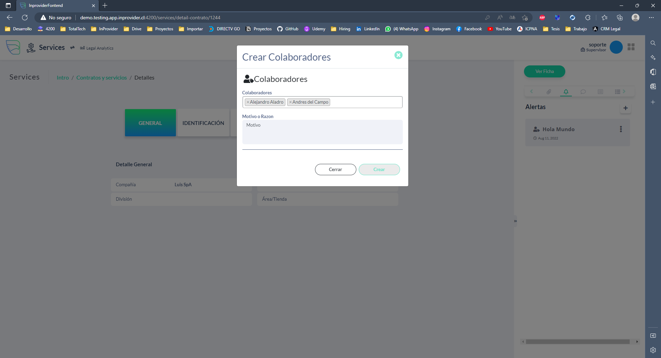
Task: Open the apps grid menu
Action: (631, 47)
